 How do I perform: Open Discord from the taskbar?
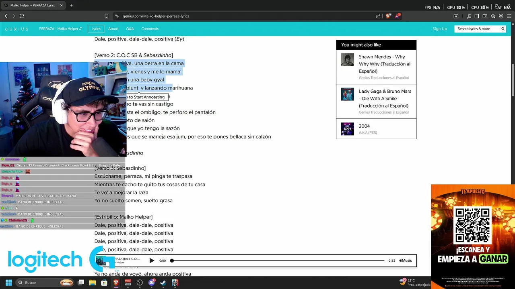coord(152,283)
